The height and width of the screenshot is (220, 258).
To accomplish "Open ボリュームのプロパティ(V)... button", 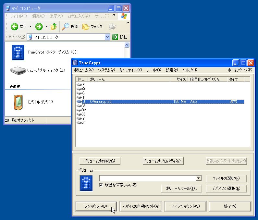I will pyautogui.click(x=163, y=161).
